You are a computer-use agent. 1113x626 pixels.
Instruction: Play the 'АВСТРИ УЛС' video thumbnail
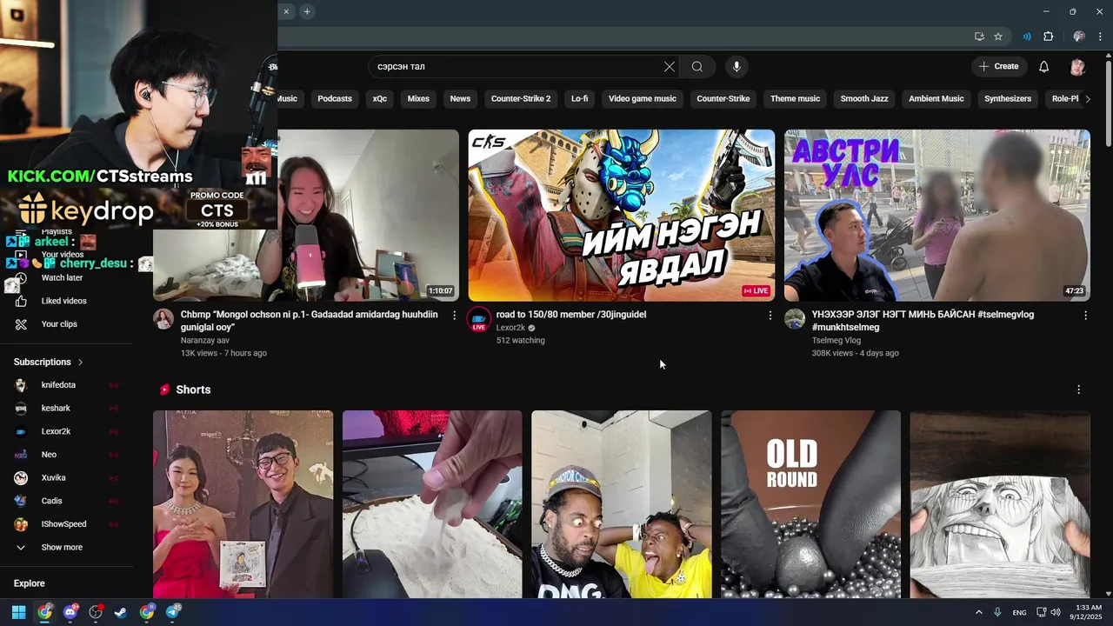pyautogui.click(x=936, y=215)
